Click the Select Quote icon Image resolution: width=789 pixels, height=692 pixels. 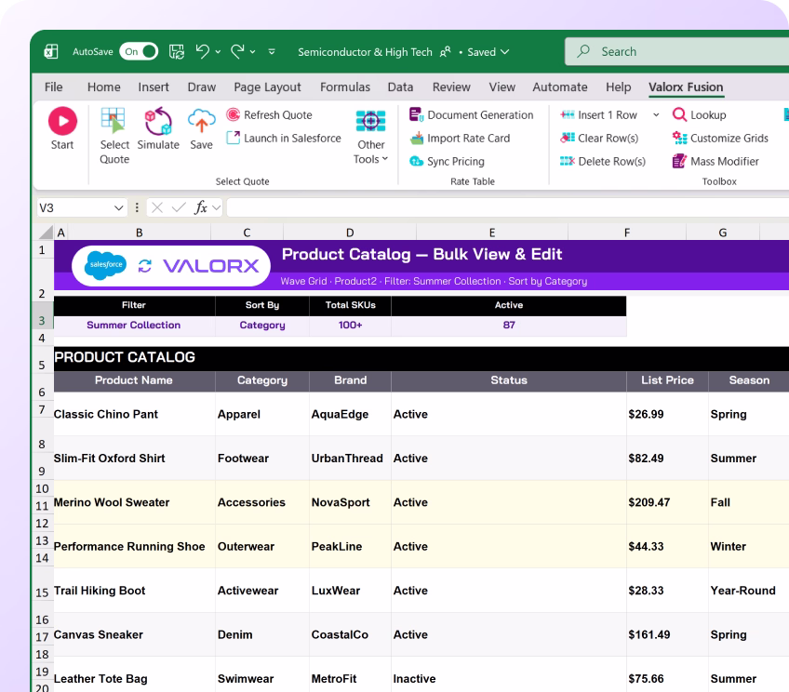tap(113, 121)
